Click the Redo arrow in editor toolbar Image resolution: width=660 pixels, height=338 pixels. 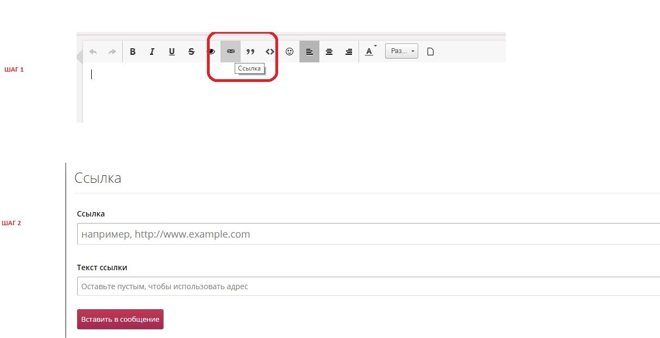pos(112,52)
